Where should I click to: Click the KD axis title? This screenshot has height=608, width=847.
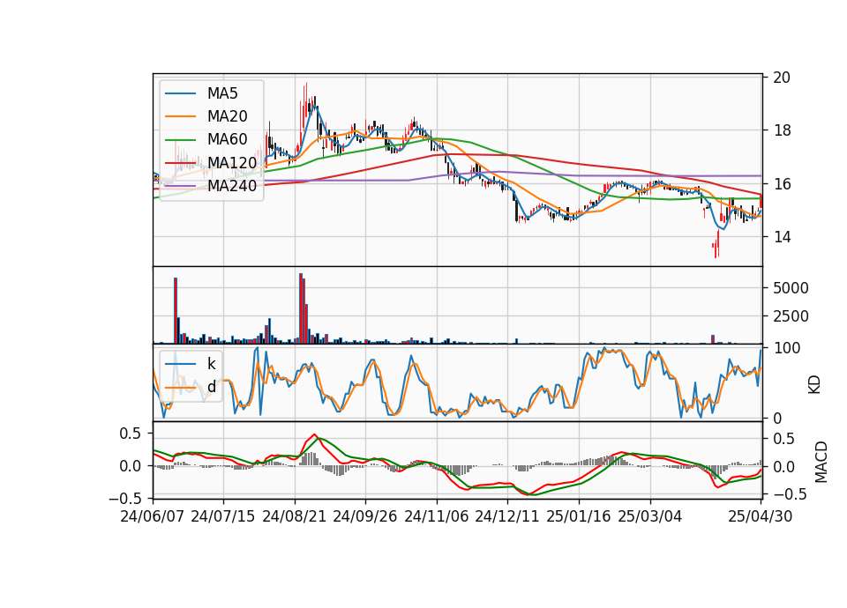point(814,385)
